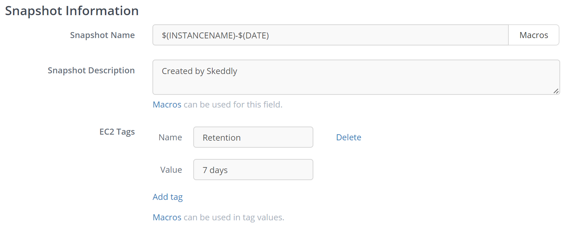Click the Name label of the tag
The image size is (570, 233).
[x=170, y=137]
